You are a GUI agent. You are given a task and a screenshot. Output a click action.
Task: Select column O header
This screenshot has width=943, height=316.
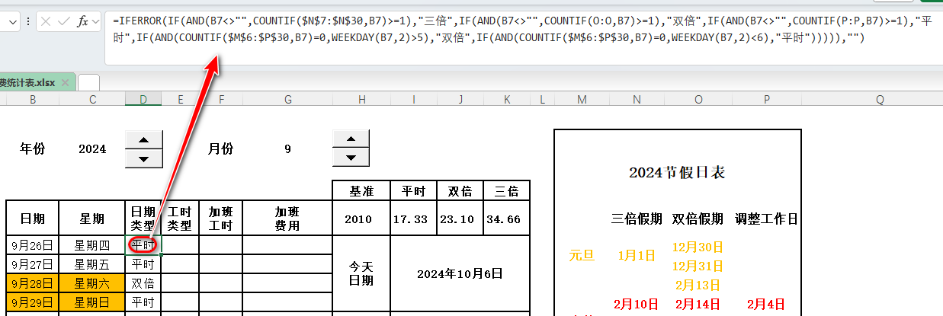coord(698,100)
